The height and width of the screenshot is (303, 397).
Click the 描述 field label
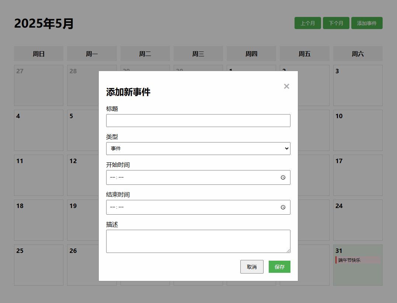pyautogui.click(x=112, y=225)
